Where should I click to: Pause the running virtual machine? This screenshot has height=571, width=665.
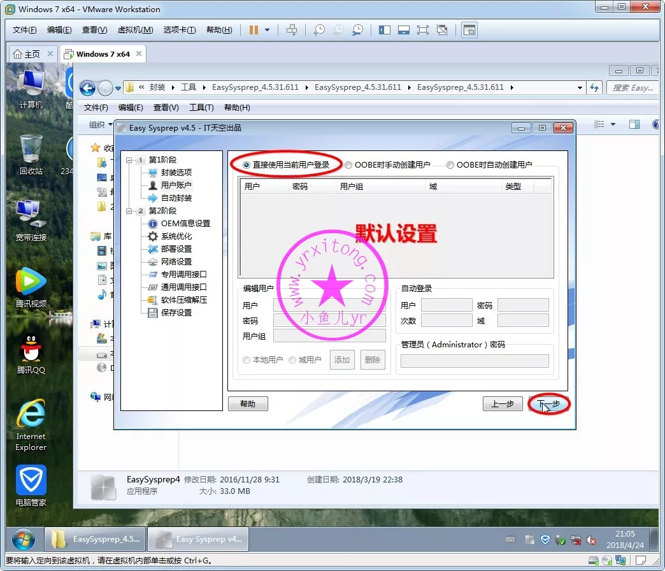[253, 29]
